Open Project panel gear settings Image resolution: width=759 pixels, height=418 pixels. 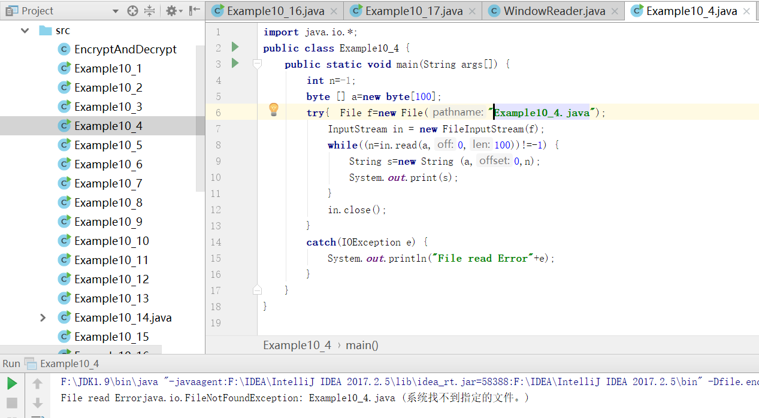(173, 11)
